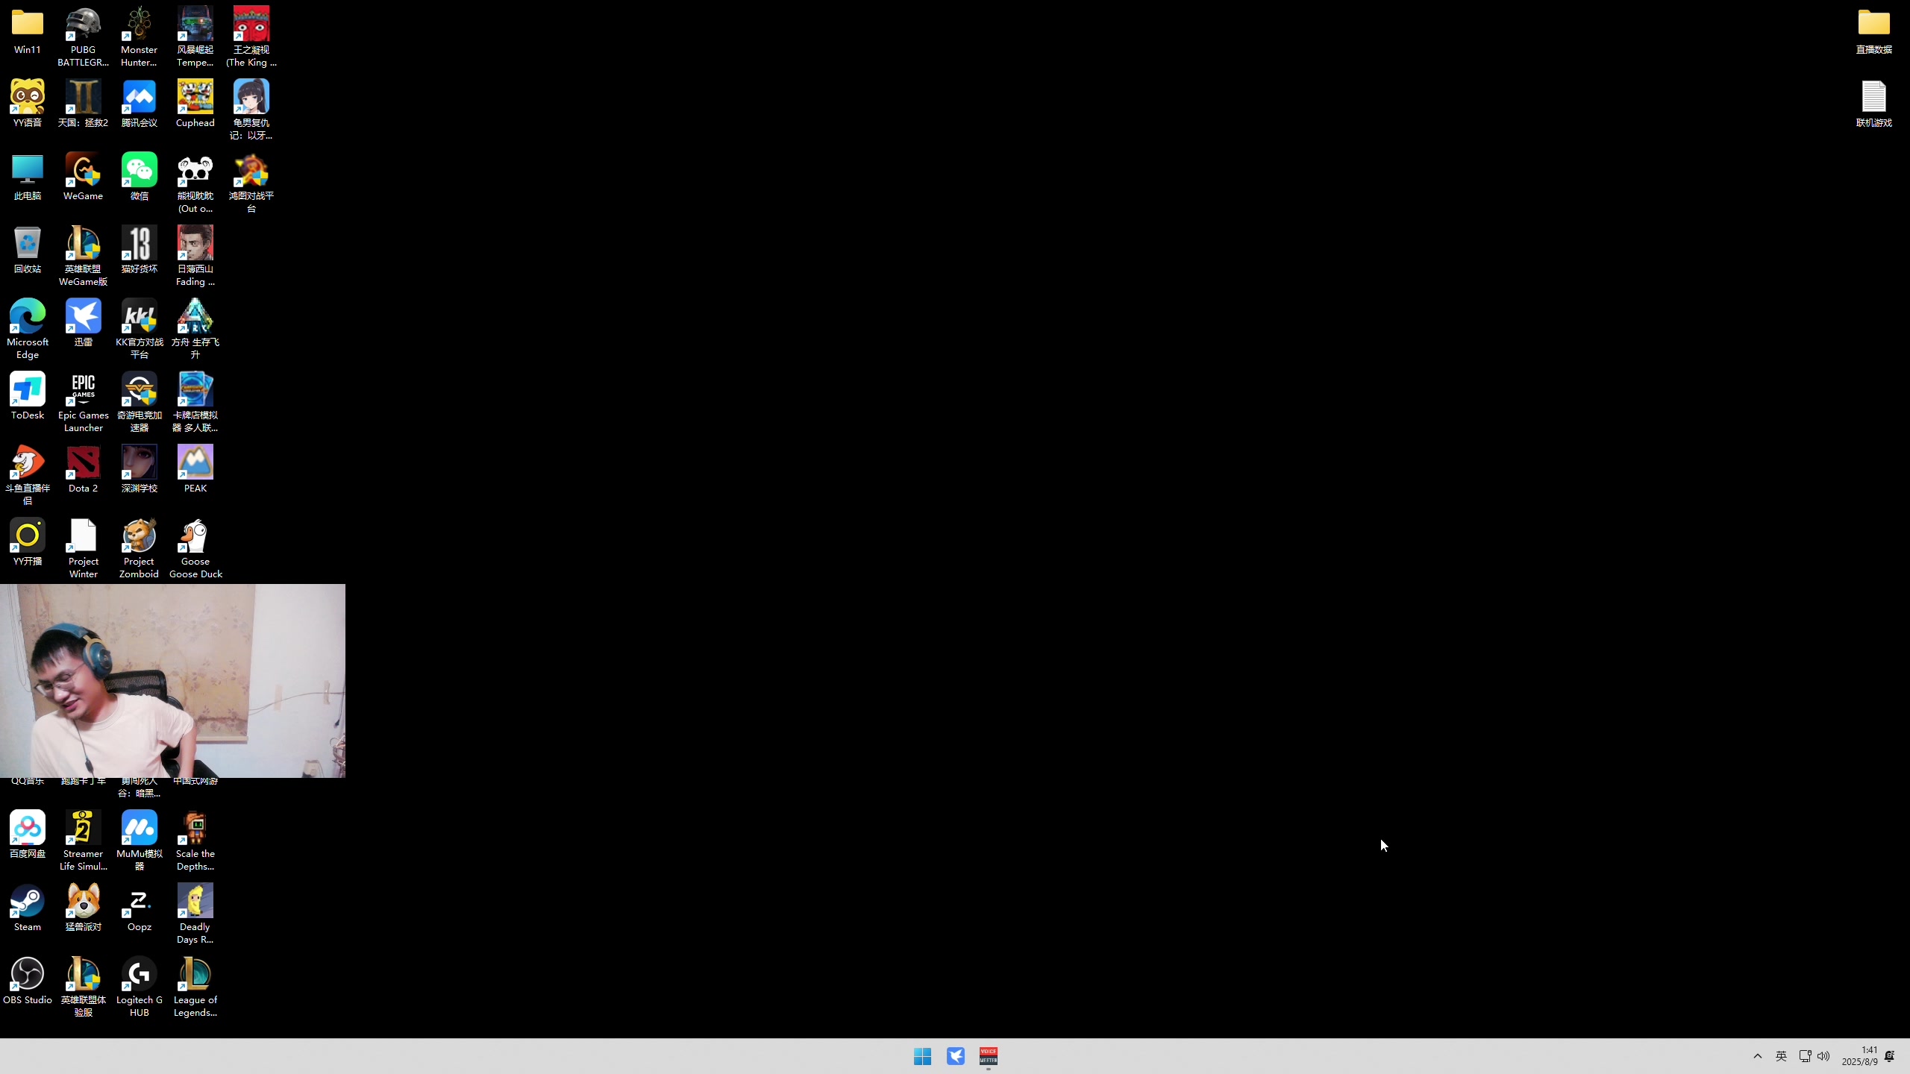
Task: Open Scale the Depths game icon
Action: (x=195, y=841)
